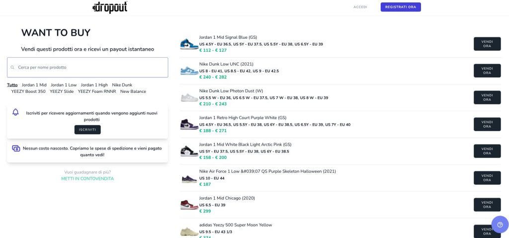This screenshot has height=238, width=509.
Task: Filter by Jordan 1 Mid
Action: [x=34, y=85]
